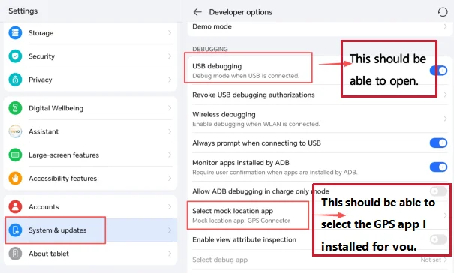Expand Privacy with its chevron
Image resolution: width=454 pixels, height=274 pixels.
pos(170,80)
